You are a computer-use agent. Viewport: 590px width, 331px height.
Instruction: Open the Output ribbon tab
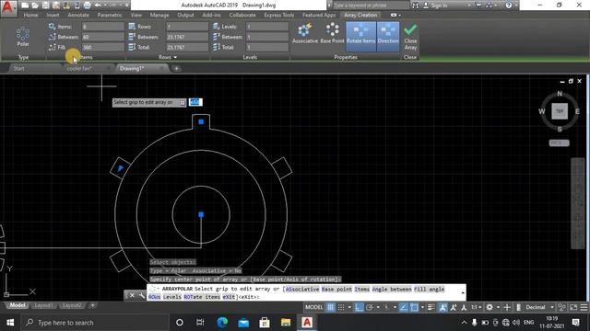point(185,15)
